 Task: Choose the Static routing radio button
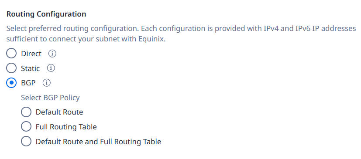[x=11, y=68]
